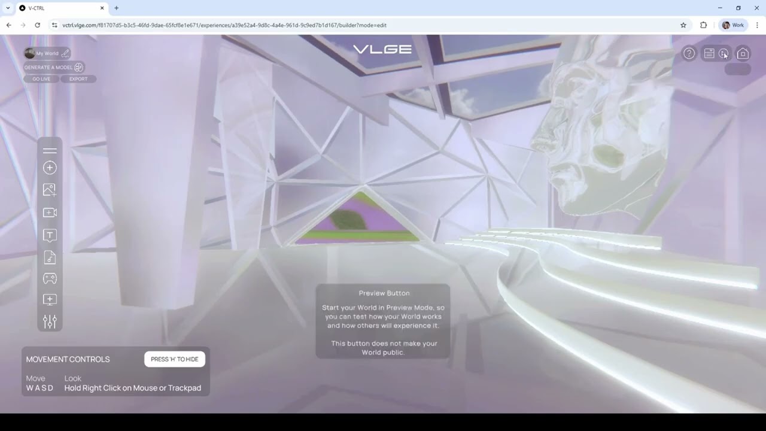Click the EXPORT button
The width and height of the screenshot is (766, 431).
click(78, 78)
